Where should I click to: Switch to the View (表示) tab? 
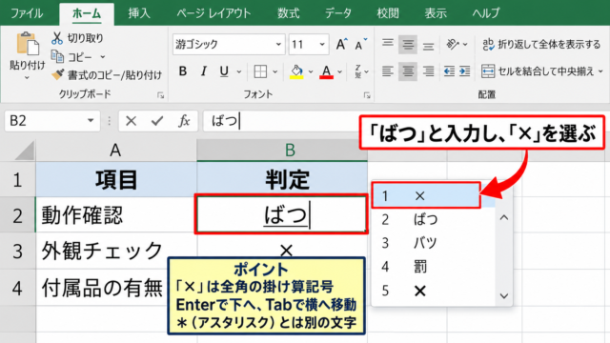point(436,13)
